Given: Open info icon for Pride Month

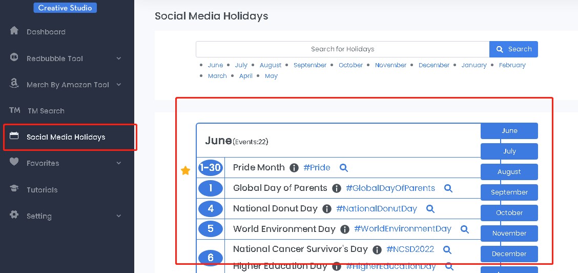Looking at the screenshot, I should (294, 168).
